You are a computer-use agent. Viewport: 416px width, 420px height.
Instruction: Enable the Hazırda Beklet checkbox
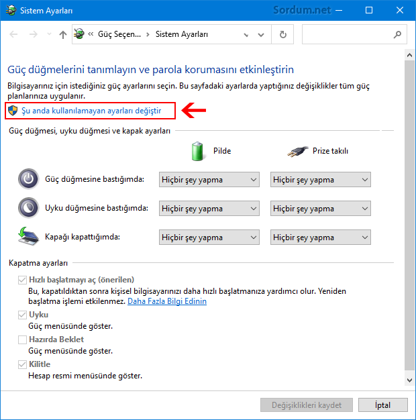(23, 339)
